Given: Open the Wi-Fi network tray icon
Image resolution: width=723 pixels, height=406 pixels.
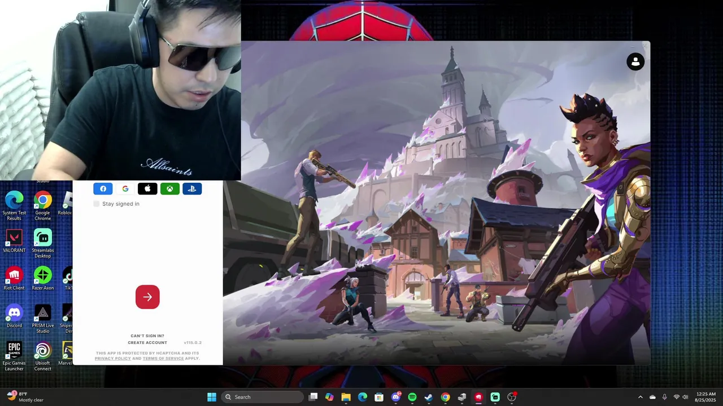Looking at the screenshot, I should coord(677,397).
